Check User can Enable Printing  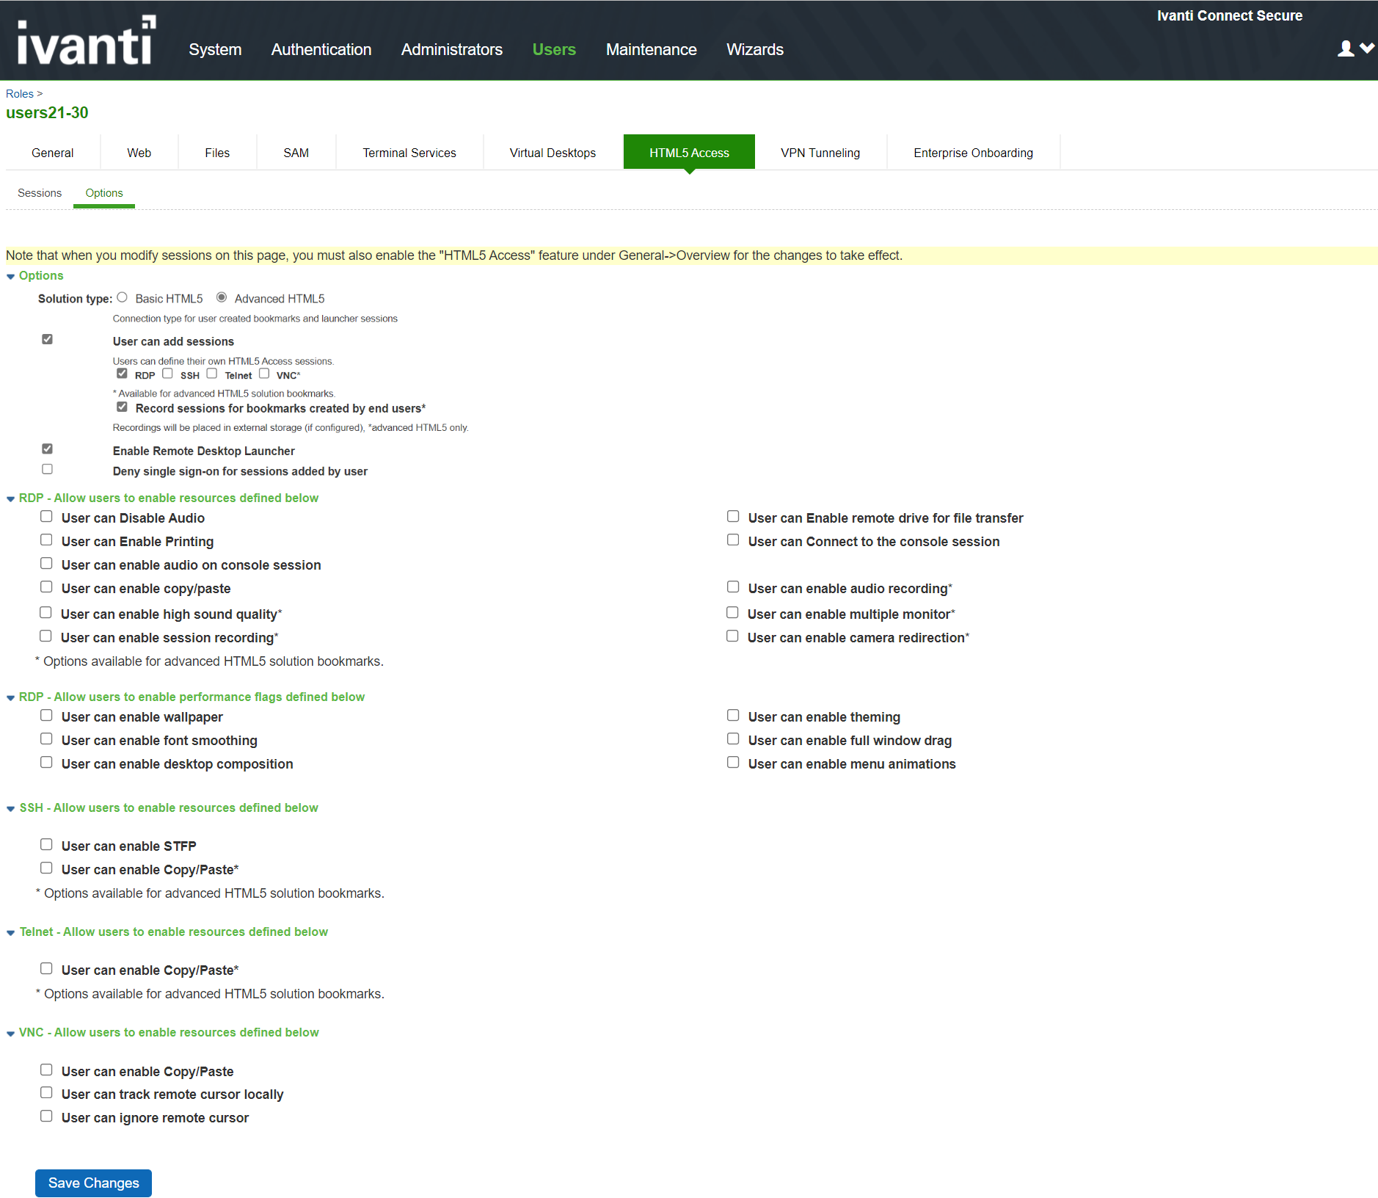(x=46, y=540)
